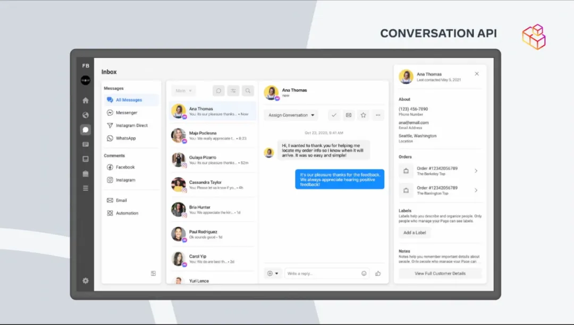Open the Email section
The image size is (574, 325).
pos(131,200)
